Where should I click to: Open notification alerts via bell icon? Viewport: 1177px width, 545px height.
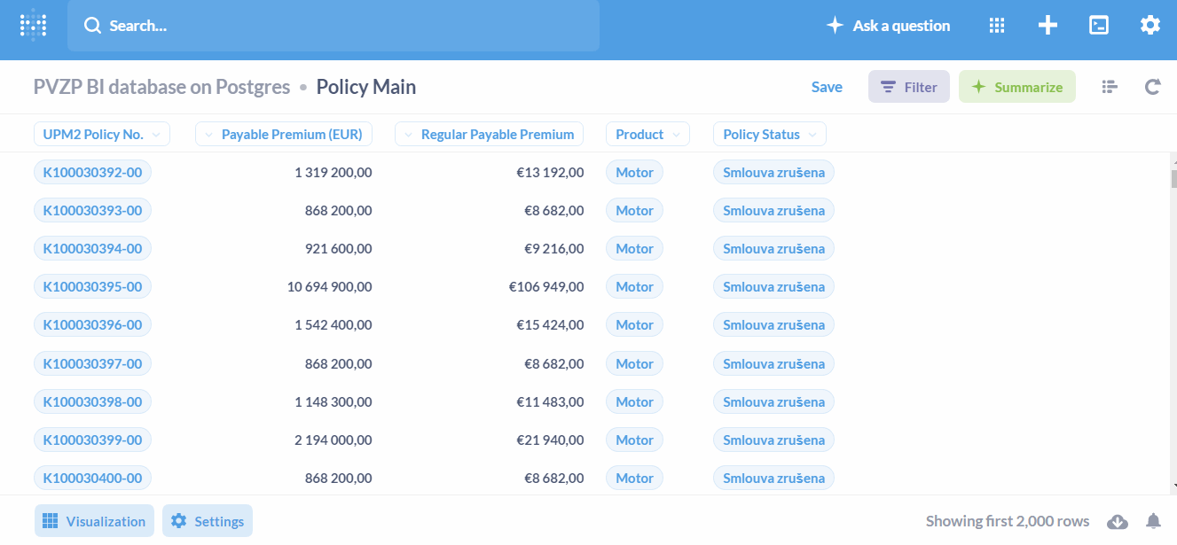point(1153,522)
